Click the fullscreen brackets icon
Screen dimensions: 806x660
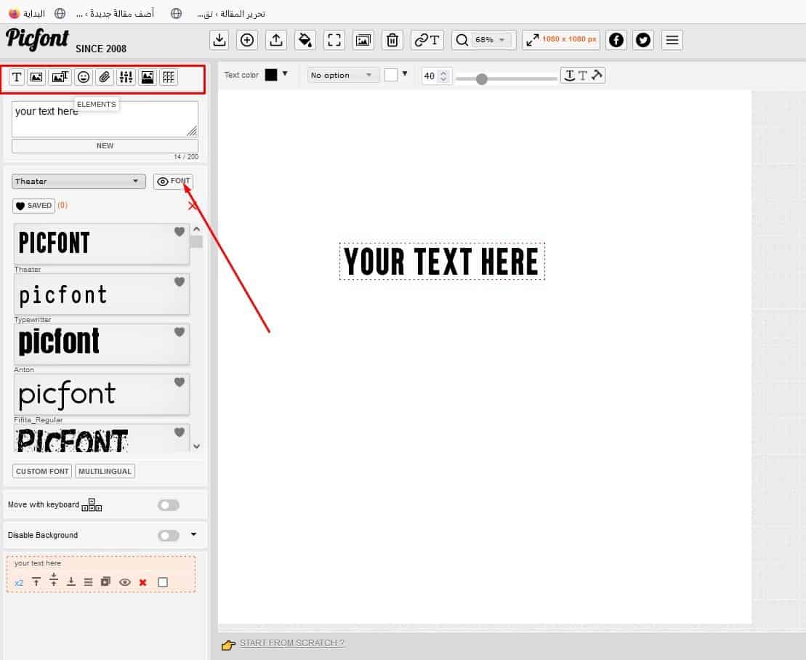pyautogui.click(x=334, y=40)
